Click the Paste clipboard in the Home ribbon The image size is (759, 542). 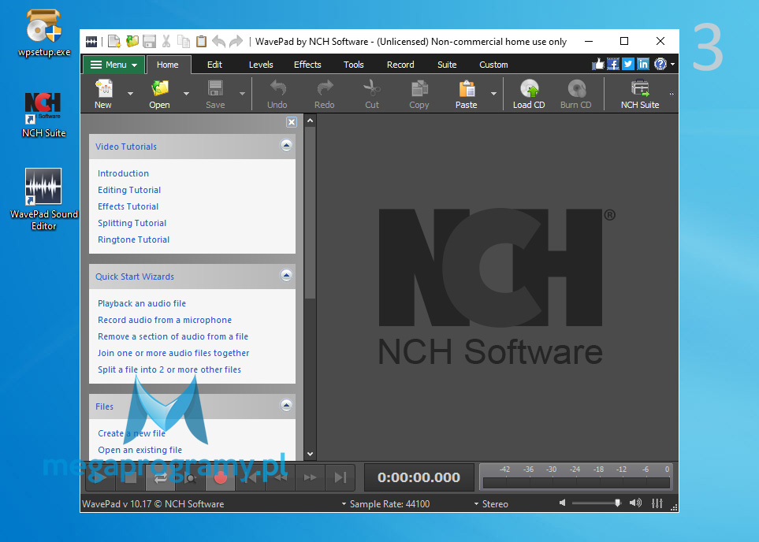[x=467, y=89]
